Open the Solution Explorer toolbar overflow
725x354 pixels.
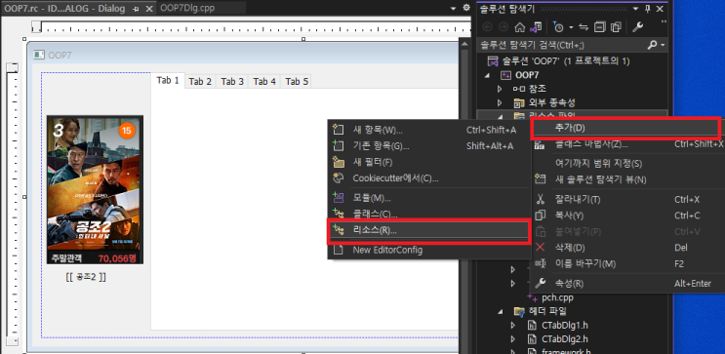click(x=664, y=22)
